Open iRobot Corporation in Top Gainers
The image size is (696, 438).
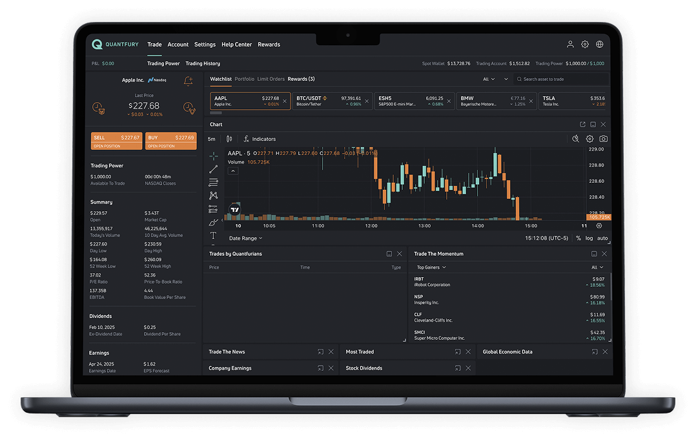pos(509,282)
